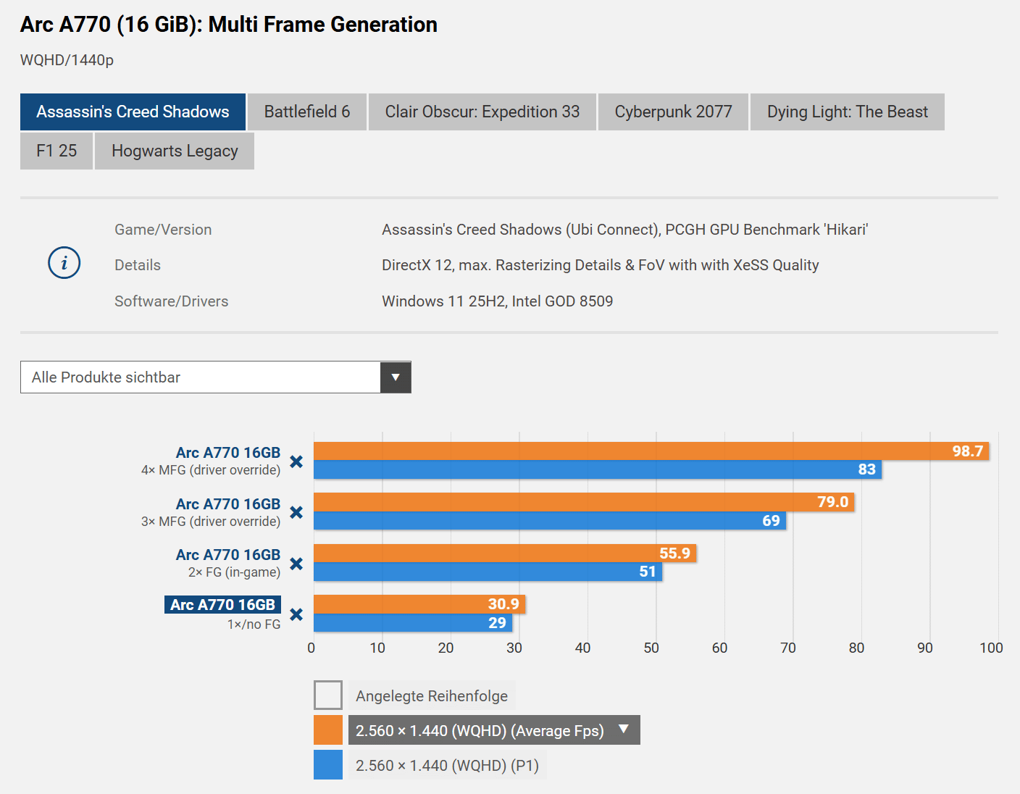Remove the 2× FG entry with its X icon
Viewport: 1020px width, 794px height.
[296, 564]
